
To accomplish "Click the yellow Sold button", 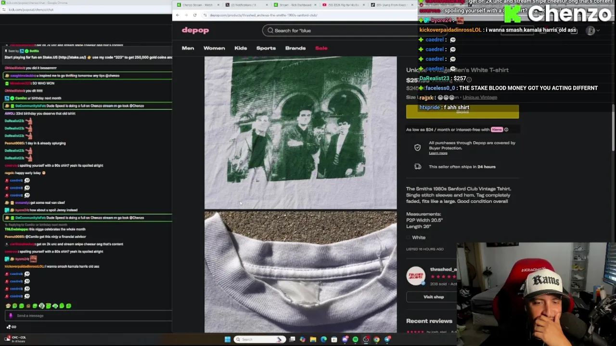I will [462, 111].
